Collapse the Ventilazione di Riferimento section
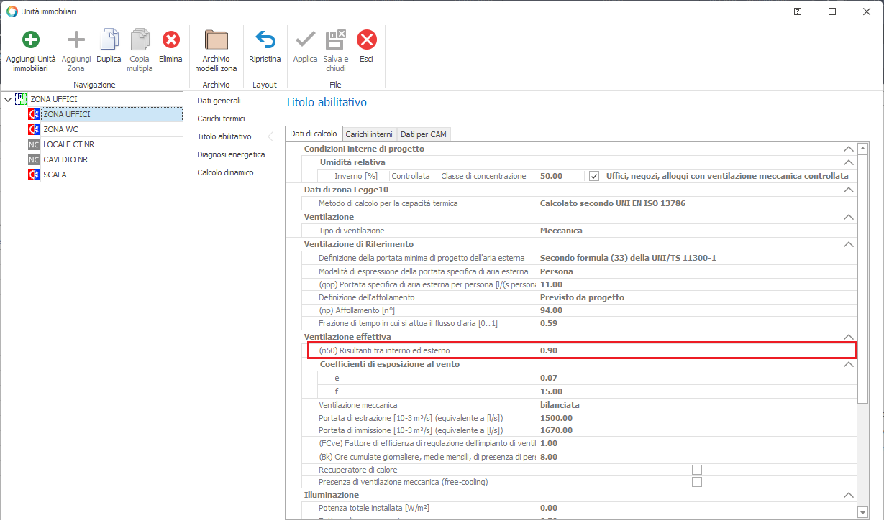 click(848, 245)
